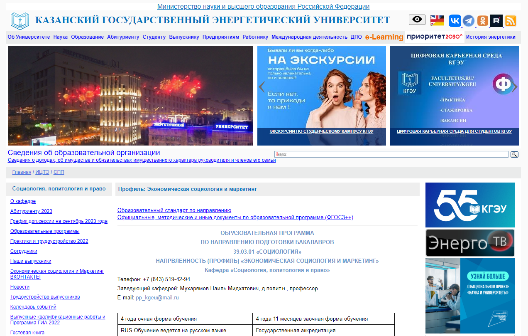Open the Студенту menu
Image resolution: width=528 pixels, height=336 pixels.
click(154, 37)
